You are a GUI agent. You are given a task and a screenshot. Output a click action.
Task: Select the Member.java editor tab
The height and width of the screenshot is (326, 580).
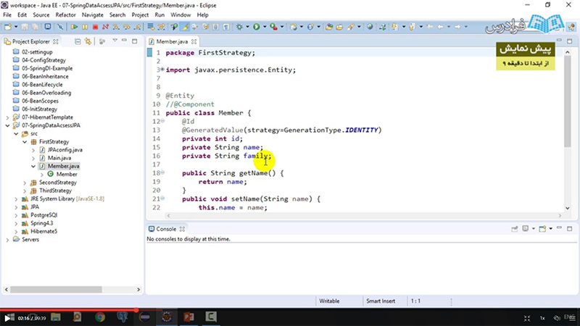coord(172,42)
